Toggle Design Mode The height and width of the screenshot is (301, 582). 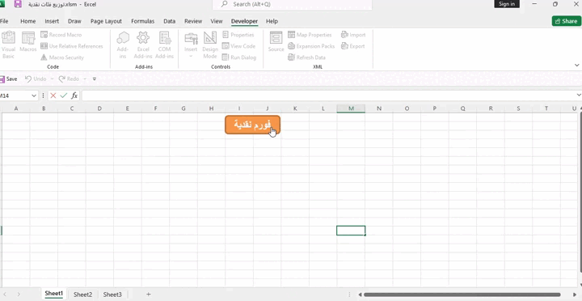pos(210,45)
